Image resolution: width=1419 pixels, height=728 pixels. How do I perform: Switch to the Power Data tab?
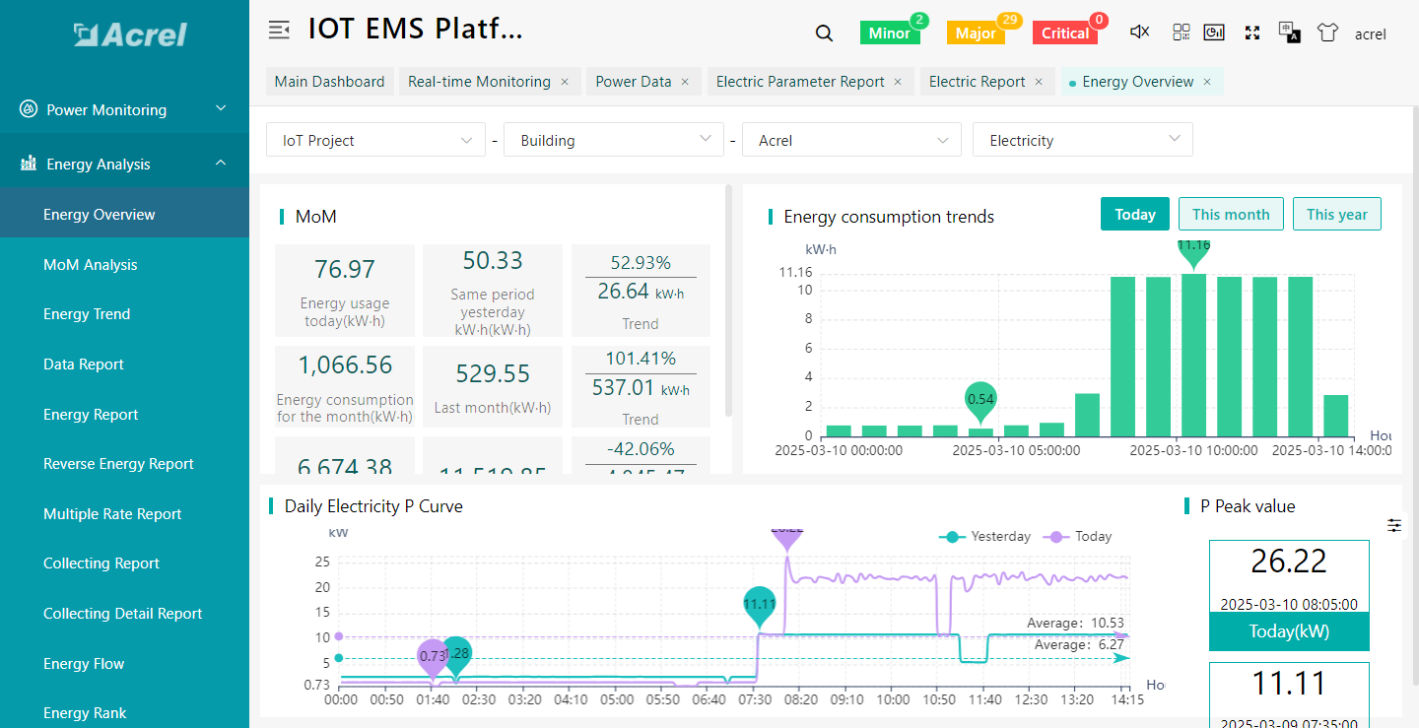coord(634,82)
